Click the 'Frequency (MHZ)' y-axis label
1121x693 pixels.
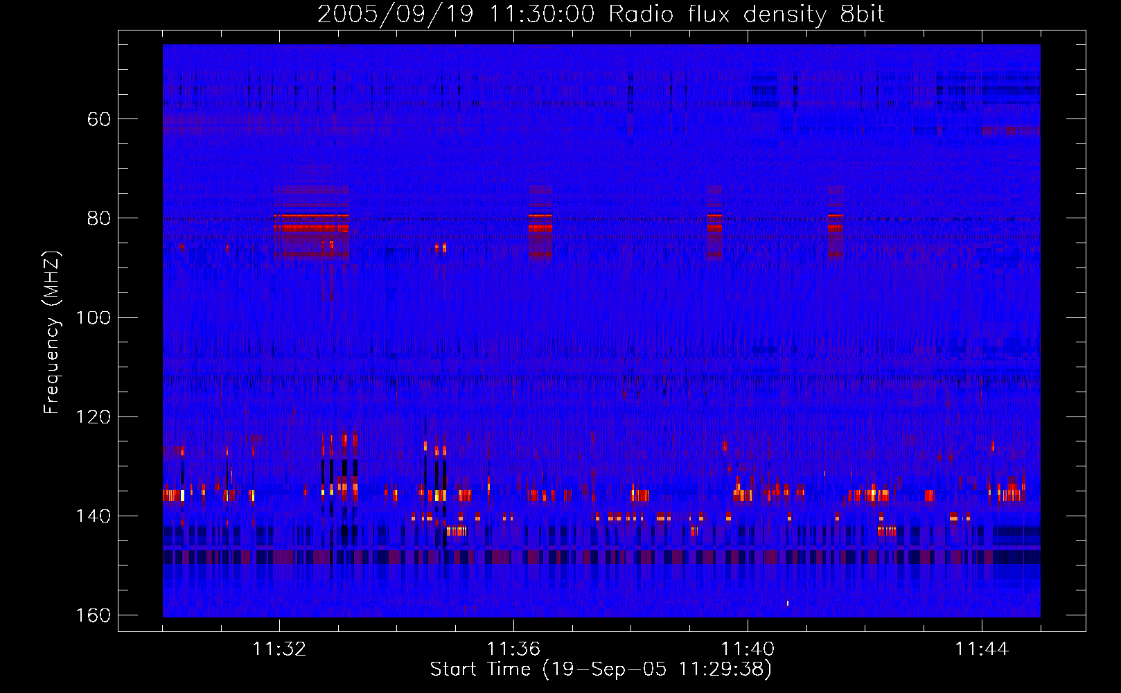click(x=52, y=333)
